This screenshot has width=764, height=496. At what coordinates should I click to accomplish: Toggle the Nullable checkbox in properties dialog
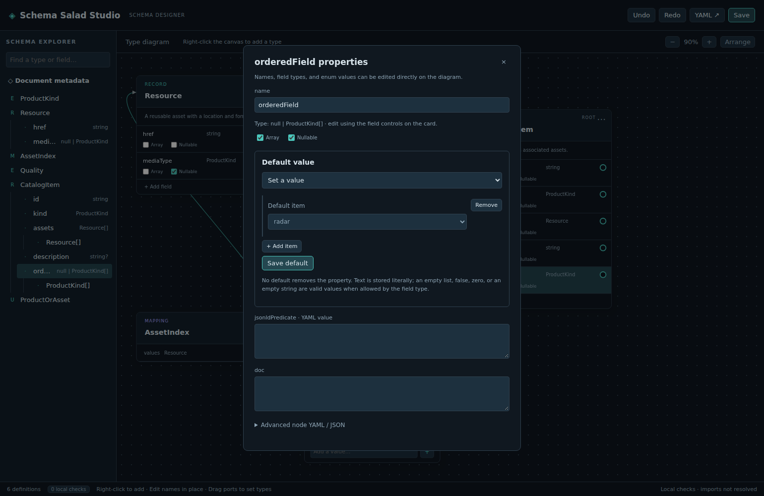coord(291,138)
